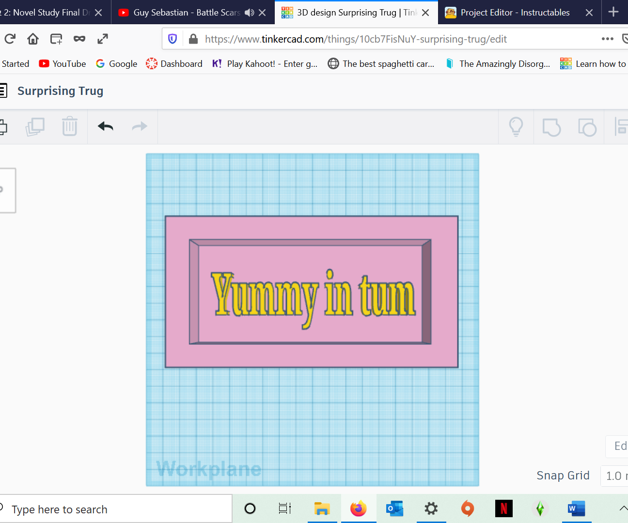Show hidden system tray icons

(623, 508)
